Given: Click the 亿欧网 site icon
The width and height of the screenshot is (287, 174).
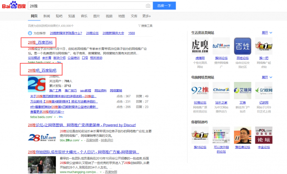Looking at the screenshot, I should [264, 91].
